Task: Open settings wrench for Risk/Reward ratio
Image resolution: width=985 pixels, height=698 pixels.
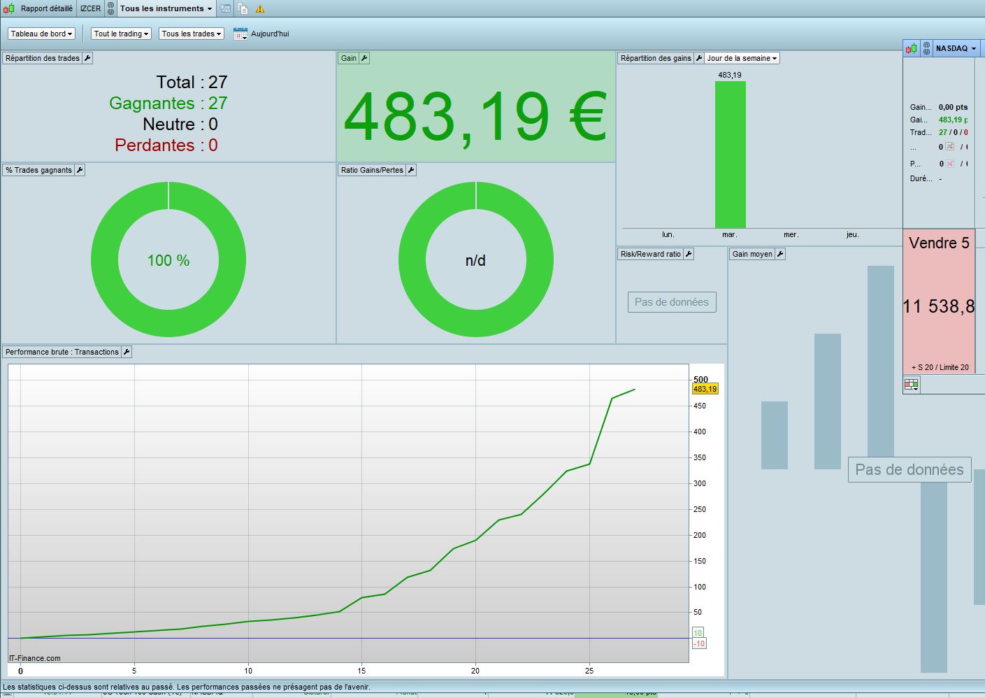Action: pyautogui.click(x=689, y=254)
